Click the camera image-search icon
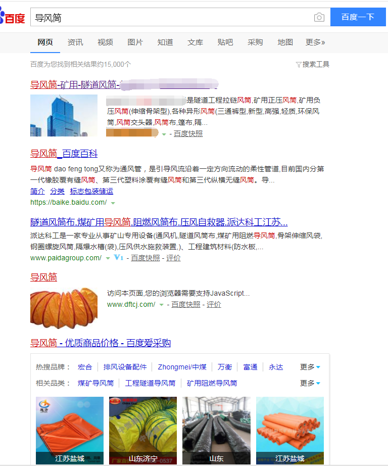The width and height of the screenshot is (388, 466). [x=319, y=17]
